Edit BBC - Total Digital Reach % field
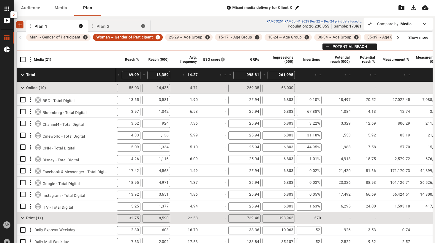 (x=129, y=100)
